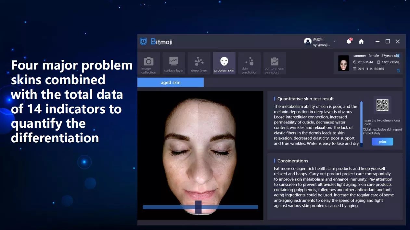410x230 pixels.
Task: Switch to the aged skin tab
Action: coord(171,83)
